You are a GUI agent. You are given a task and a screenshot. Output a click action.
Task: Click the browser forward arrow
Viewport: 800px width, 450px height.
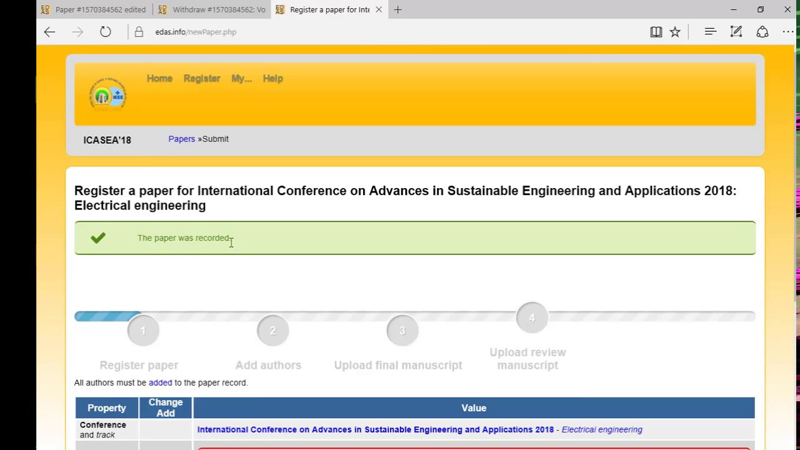coord(77,32)
